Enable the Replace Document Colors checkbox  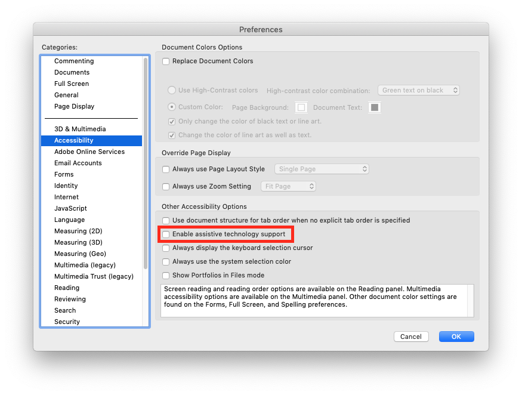click(x=165, y=61)
